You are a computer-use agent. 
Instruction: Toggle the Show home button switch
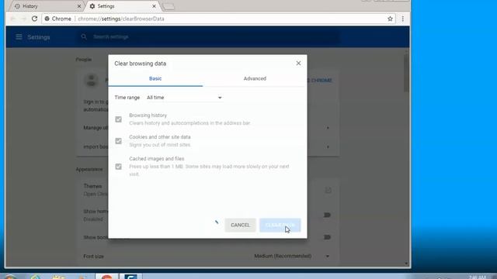pos(327,215)
